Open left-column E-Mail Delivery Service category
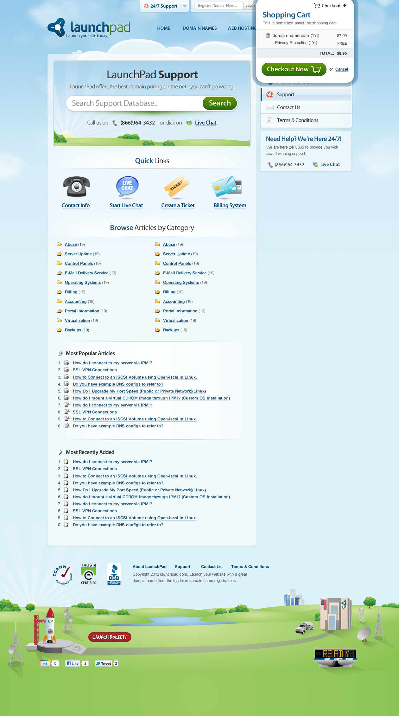This screenshot has width=399, height=716. (86, 273)
